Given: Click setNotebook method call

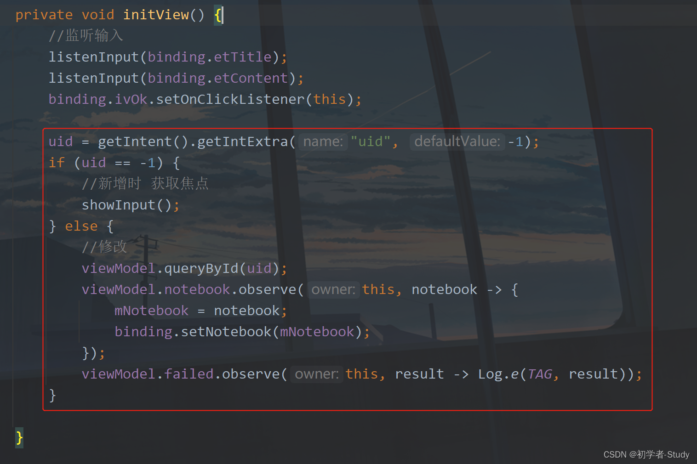Looking at the screenshot, I should point(226,332).
